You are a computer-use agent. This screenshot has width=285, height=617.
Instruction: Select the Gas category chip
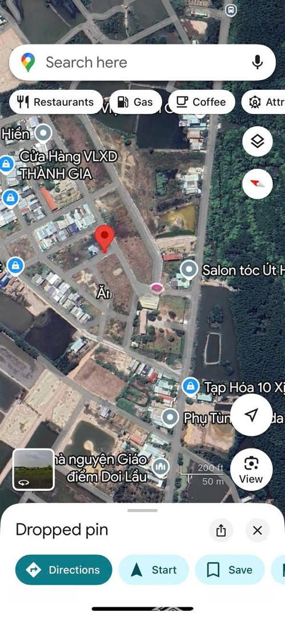click(x=136, y=102)
